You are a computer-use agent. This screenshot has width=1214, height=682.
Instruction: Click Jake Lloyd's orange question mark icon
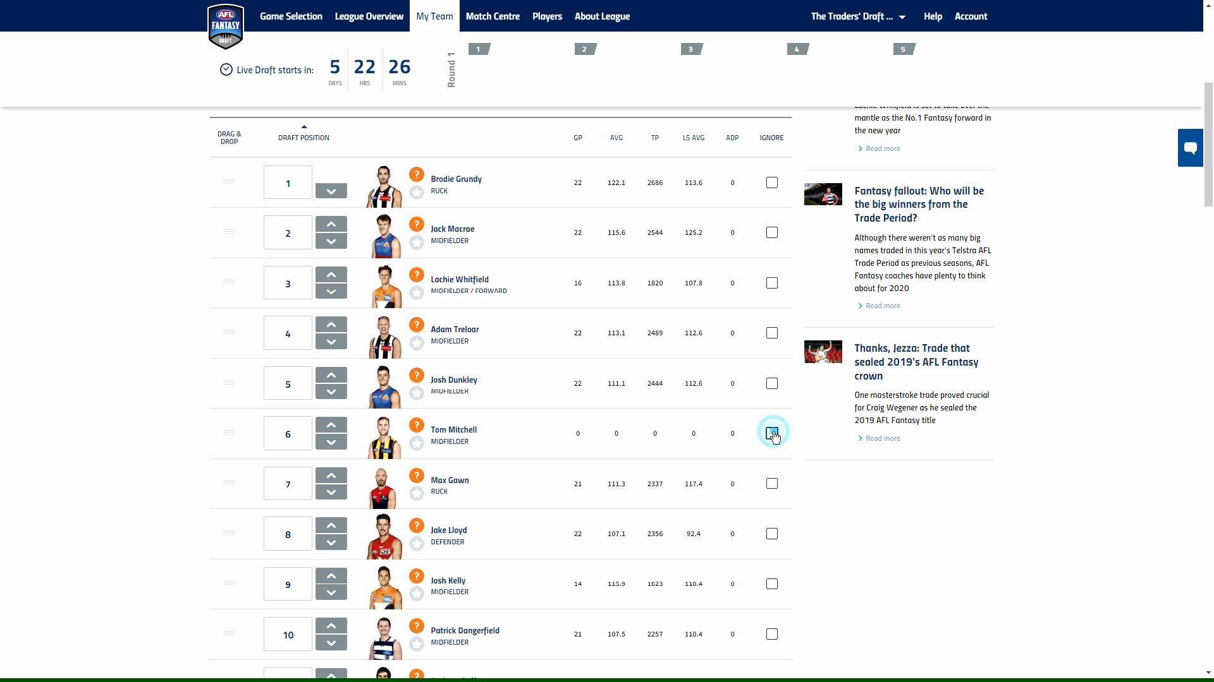coord(416,525)
